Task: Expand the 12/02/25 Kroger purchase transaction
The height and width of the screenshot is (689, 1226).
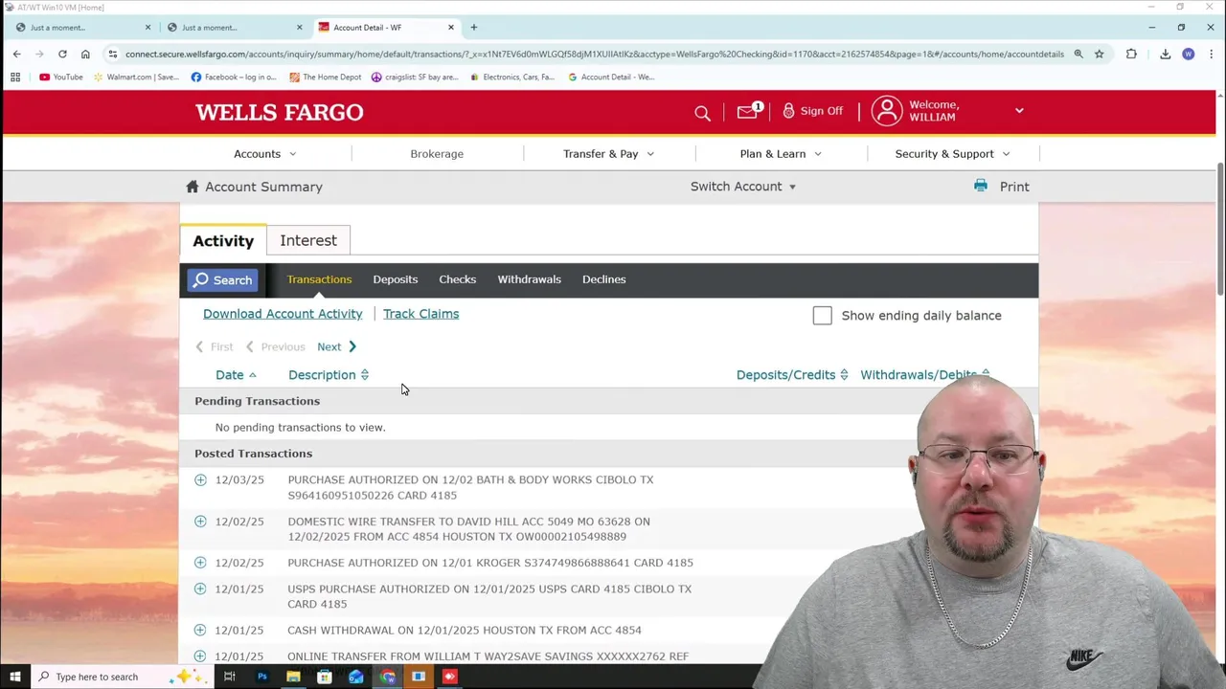Action: pyautogui.click(x=200, y=563)
